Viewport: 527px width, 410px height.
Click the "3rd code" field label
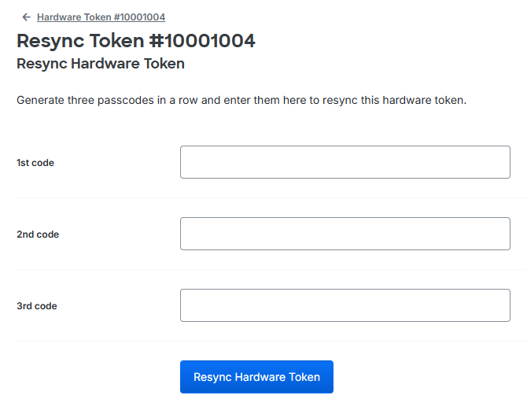click(x=37, y=306)
